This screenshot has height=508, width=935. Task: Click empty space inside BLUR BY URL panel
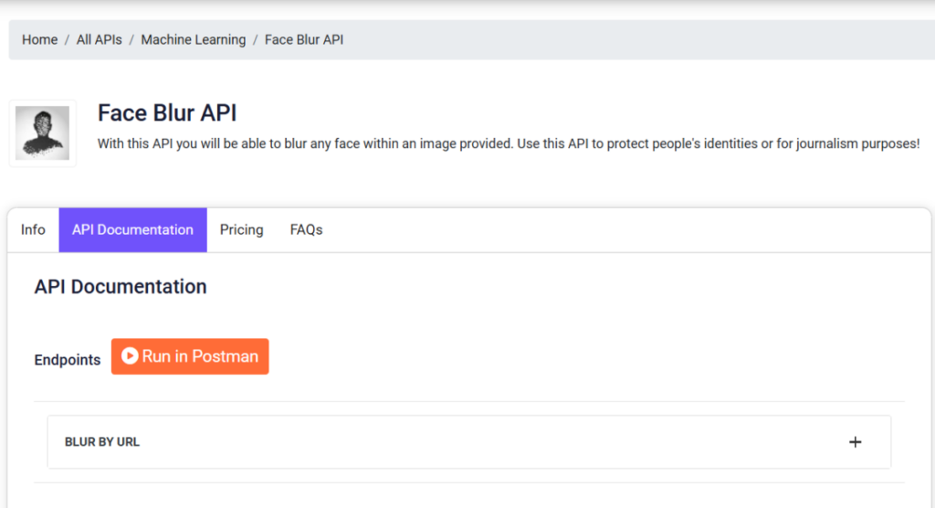point(477,441)
